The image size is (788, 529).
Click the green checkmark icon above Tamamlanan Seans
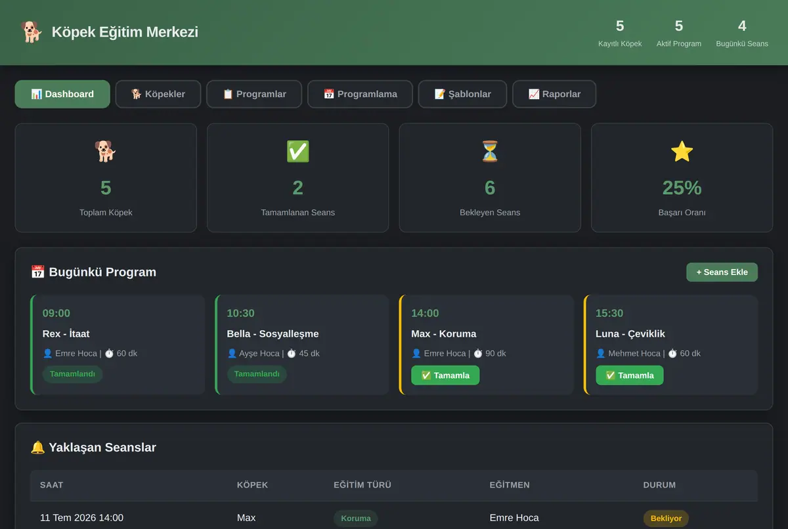pos(298,152)
